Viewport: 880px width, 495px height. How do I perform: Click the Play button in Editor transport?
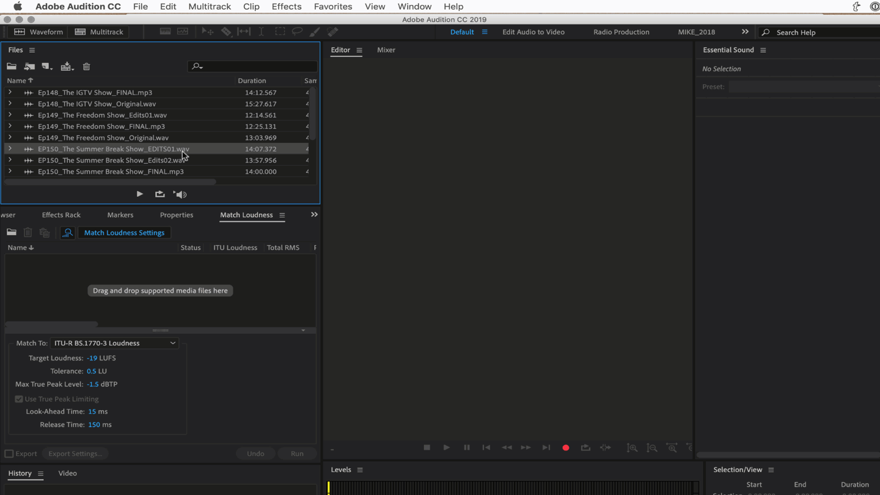[447, 448]
